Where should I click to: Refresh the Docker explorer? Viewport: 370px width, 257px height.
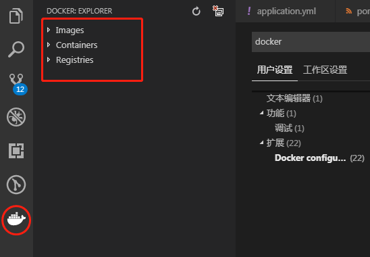pos(196,11)
